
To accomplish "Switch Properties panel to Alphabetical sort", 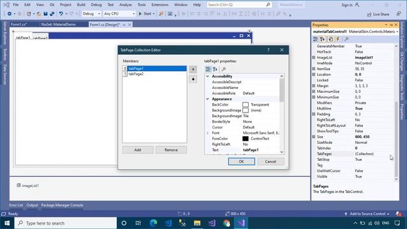I will point(322,39).
